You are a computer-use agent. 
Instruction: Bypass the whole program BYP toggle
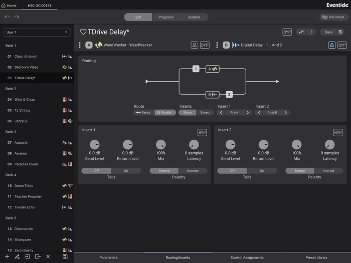[287, 32]
